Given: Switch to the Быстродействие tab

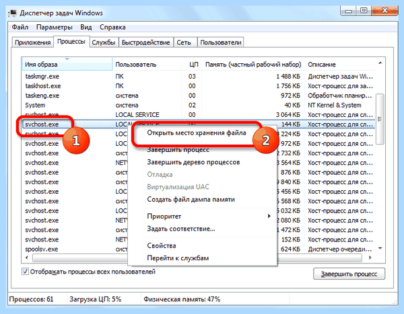Looking at the screenshot, I should pos(146,42).
